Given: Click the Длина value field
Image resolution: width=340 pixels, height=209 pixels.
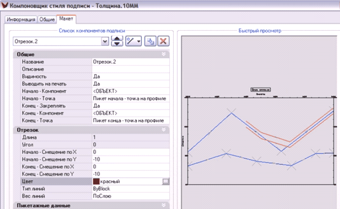Looking at the screenshot, I should pos(129,137).
